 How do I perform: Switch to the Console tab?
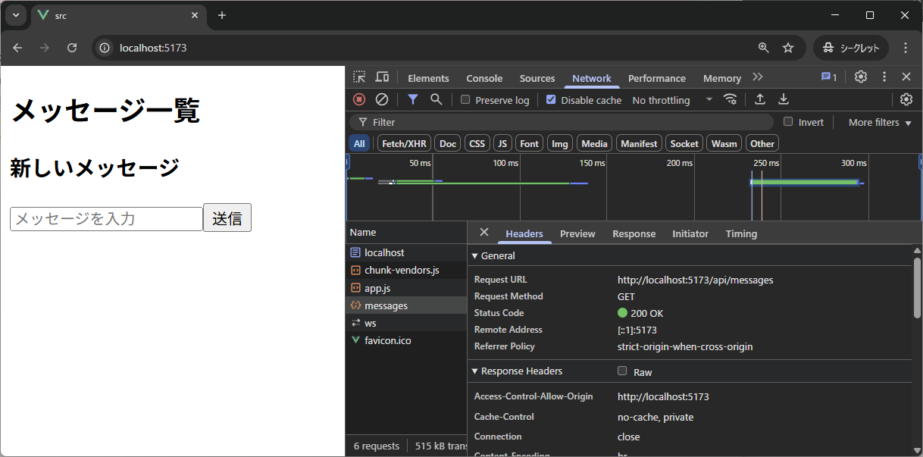(x=484, y=78)
